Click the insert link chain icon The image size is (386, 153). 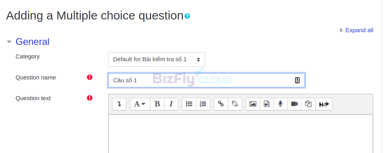[221, 104]
